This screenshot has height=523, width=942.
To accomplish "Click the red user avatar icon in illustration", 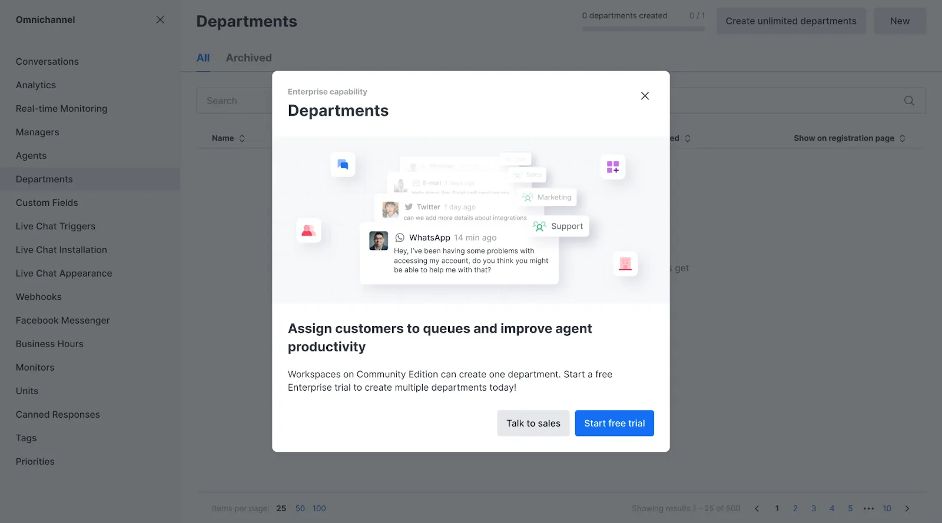I will [x=309, y=231].
